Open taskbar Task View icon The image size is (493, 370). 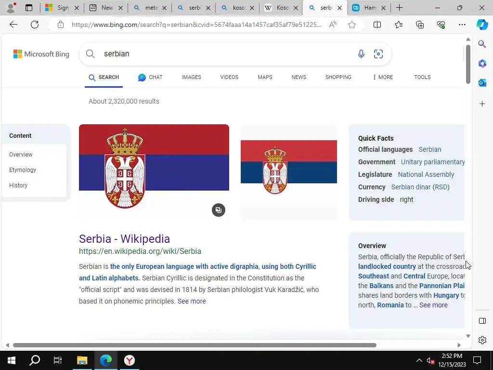[58, 360]
